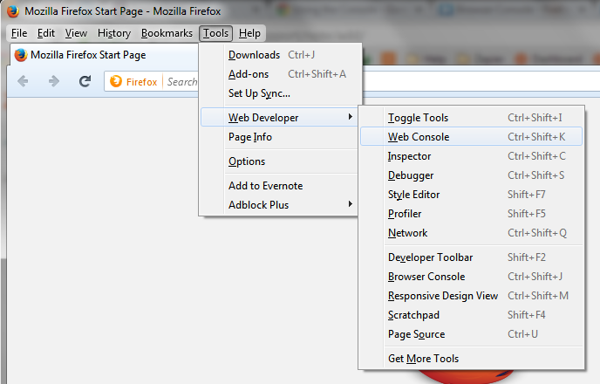Open Scratchpad from submenu

tap(472, 315)
